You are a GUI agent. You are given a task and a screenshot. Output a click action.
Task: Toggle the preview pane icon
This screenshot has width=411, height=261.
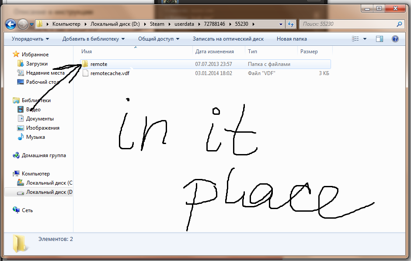379,39
